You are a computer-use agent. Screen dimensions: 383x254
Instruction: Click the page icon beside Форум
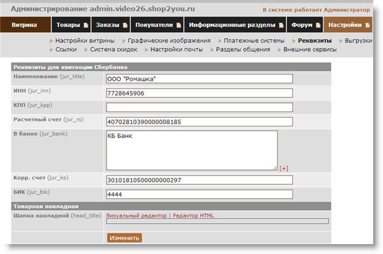(318, 25)
